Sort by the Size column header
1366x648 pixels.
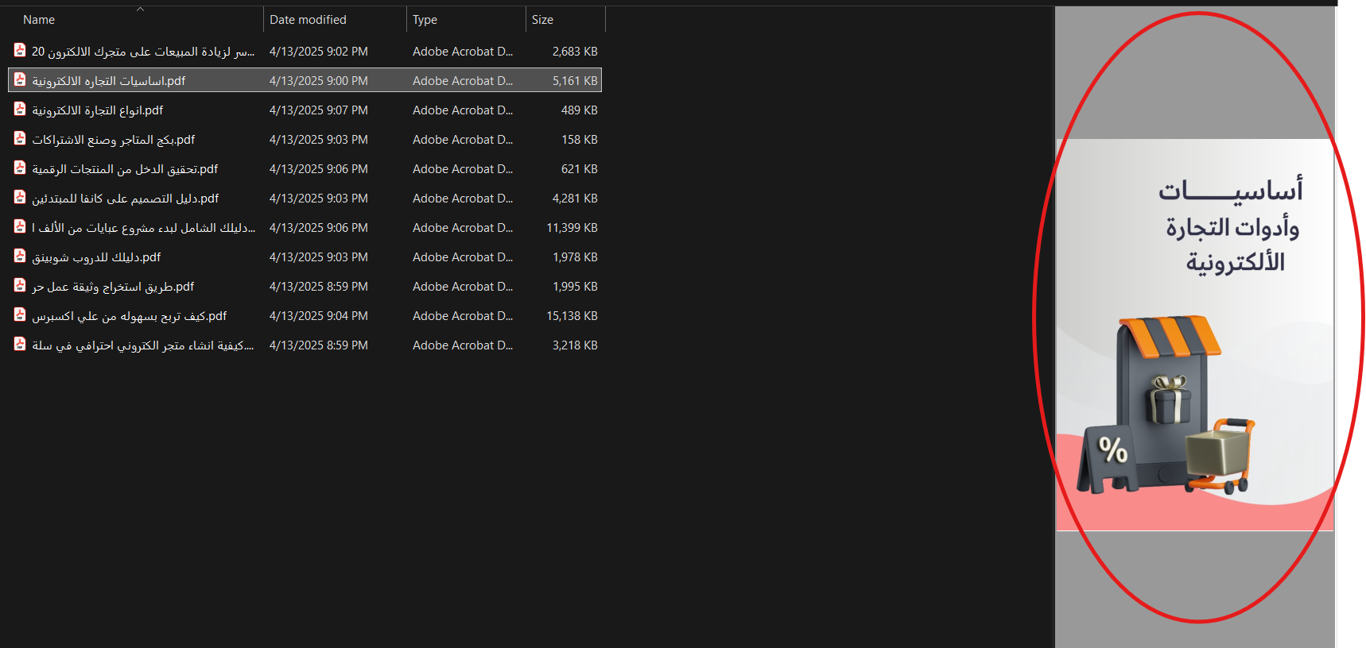tap(542, 20)
